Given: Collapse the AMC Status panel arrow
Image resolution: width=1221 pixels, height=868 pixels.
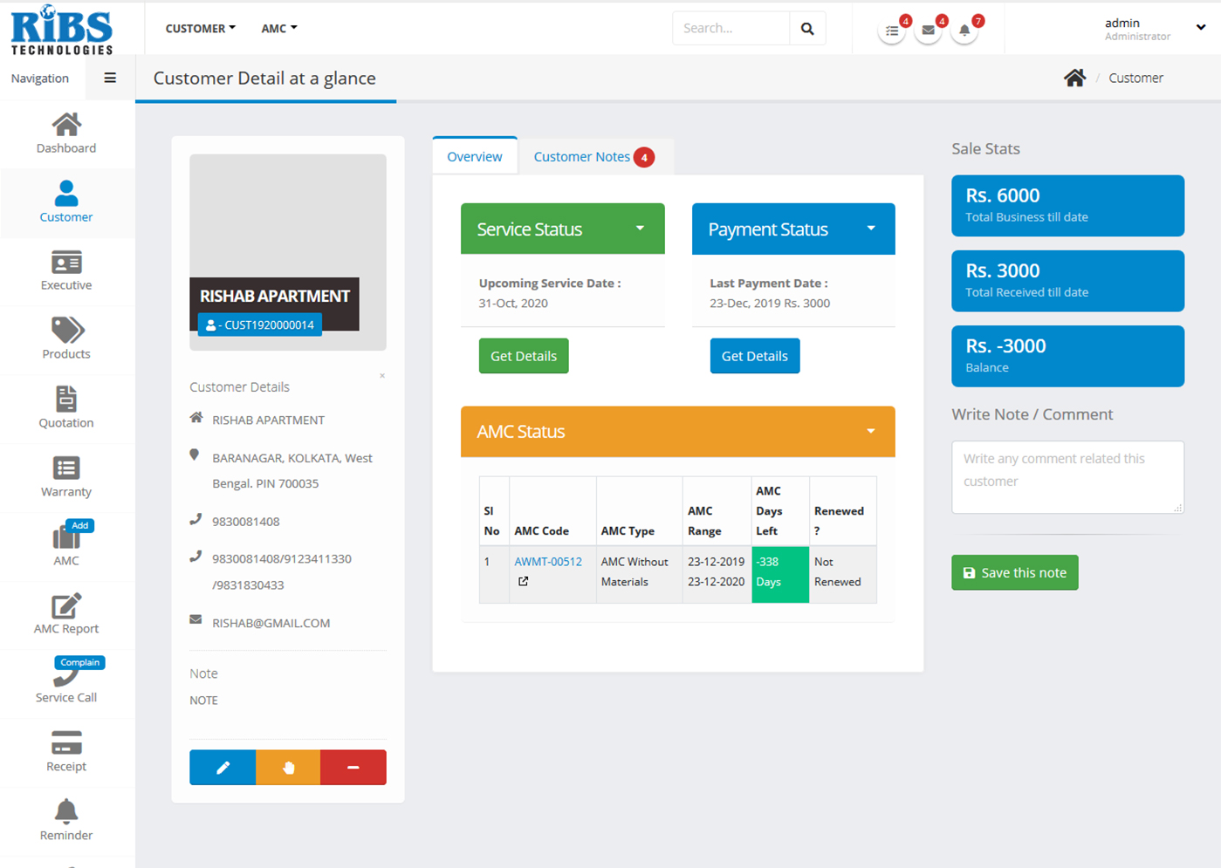Looking at the screenshot, I should coord(870,432).
